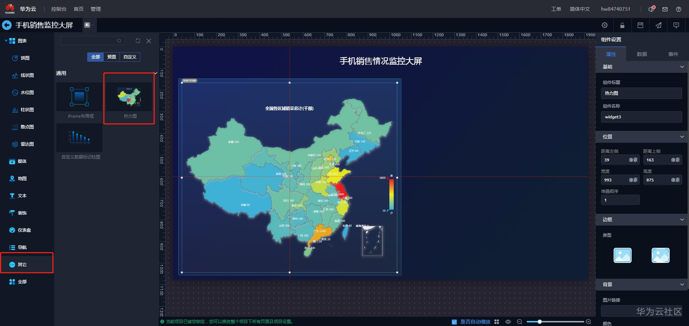689x326 pixels.
Task: Edit the 高度 value 875
Action: click(662, 180)
